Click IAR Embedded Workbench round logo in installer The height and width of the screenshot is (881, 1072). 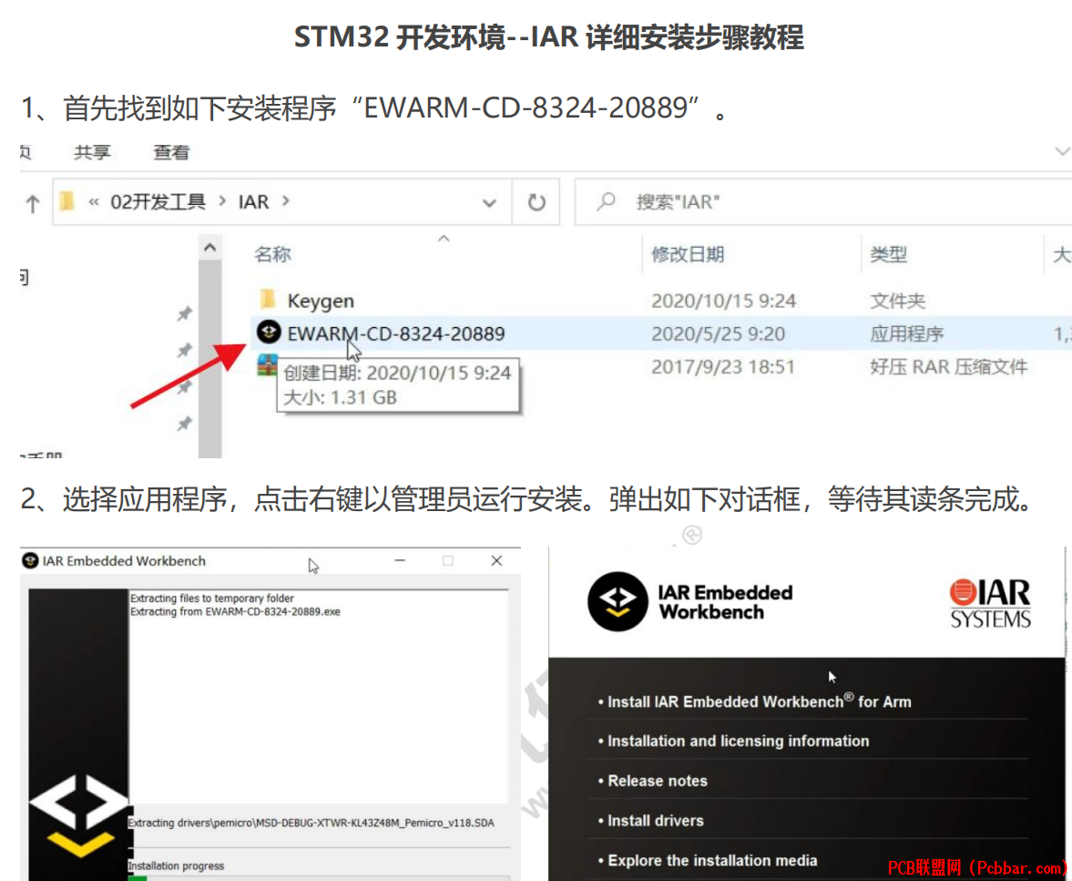[618, 602]
